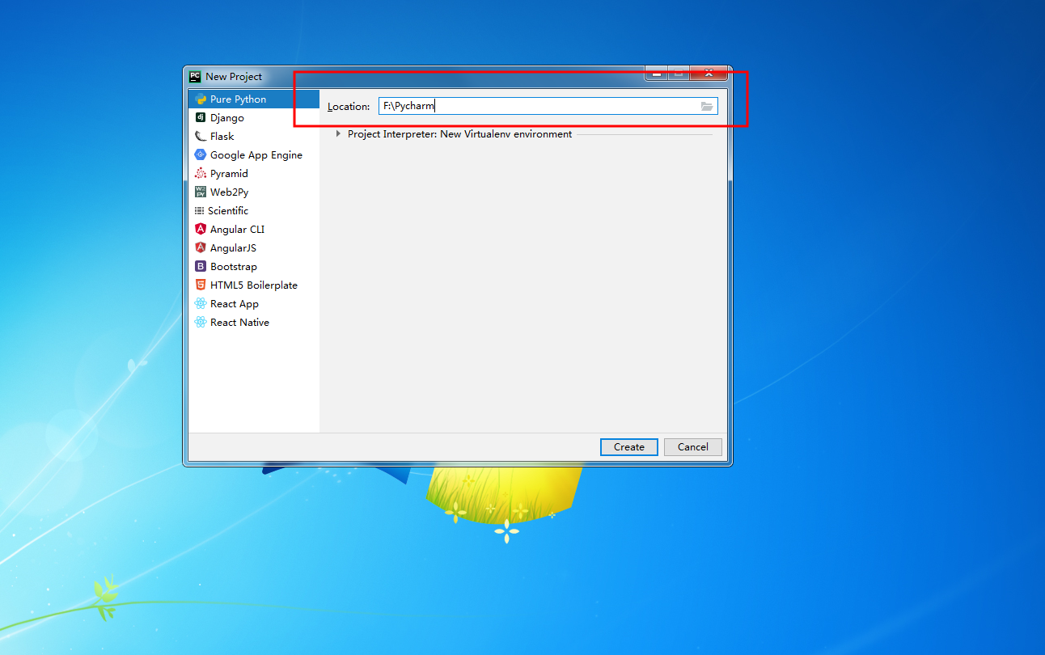The width and height of the screenshot is (1045, 655).
Task: Click the Angular CLI icon
Action: point(201,230)
